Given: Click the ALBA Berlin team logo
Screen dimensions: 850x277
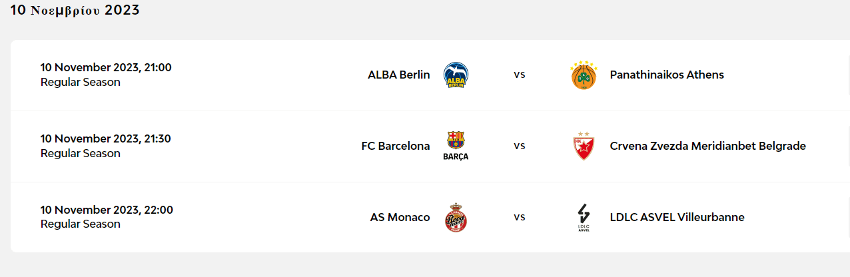Looking at the screenshot, I should [x=456, y=75].
